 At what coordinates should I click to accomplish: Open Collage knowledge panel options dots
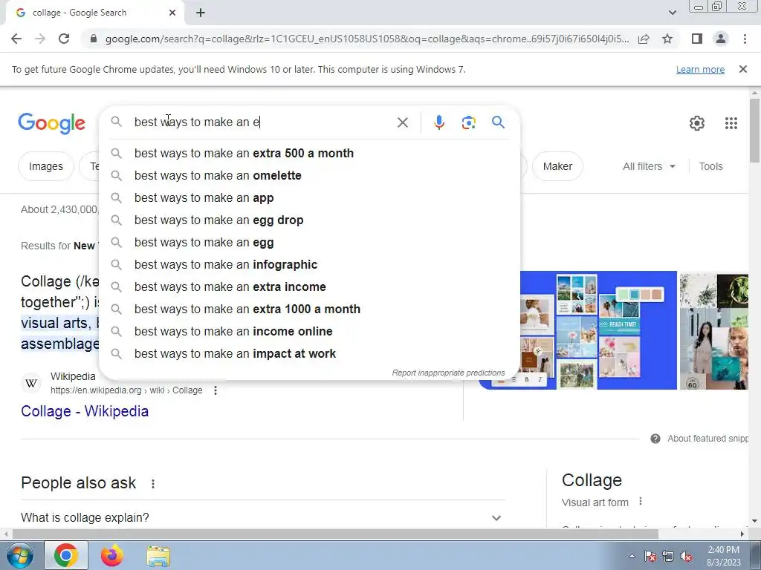click(641, 501)
